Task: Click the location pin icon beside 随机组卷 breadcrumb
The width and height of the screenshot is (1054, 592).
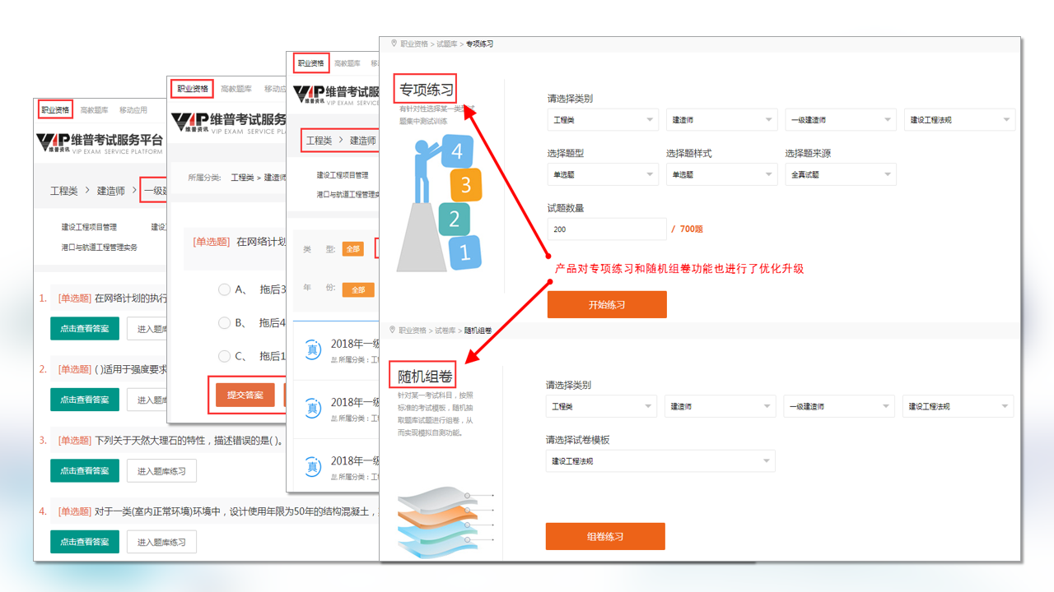Action: 393,330
